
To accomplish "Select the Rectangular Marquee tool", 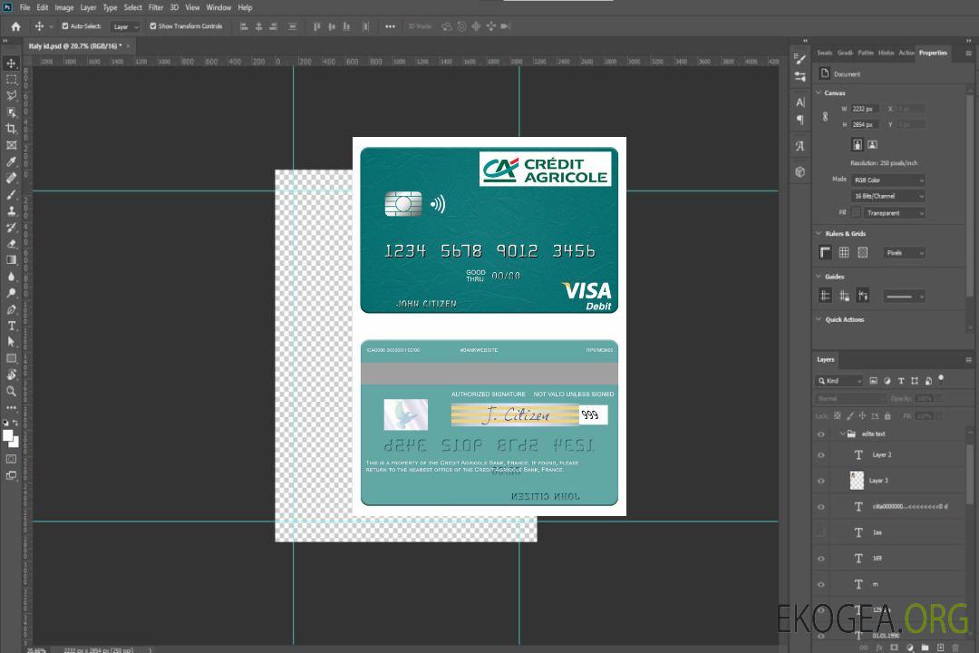I will click(11, 80).
